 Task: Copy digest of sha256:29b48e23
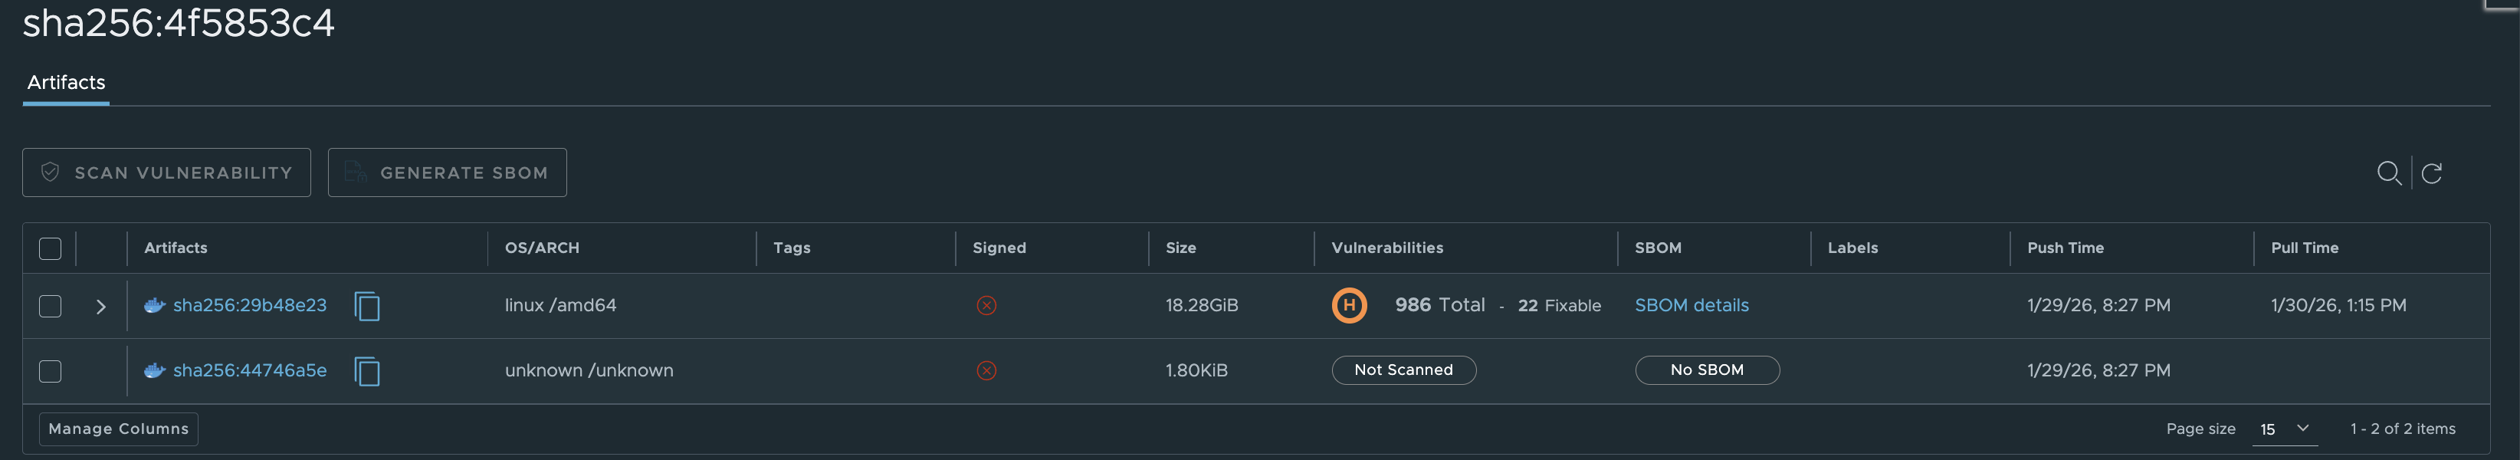pos(367,307)
